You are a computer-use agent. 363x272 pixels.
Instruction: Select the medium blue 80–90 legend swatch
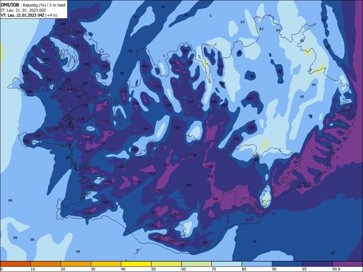coord(257,264)
